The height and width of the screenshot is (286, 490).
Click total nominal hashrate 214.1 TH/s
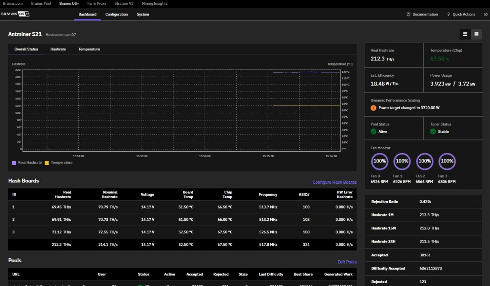108,245
